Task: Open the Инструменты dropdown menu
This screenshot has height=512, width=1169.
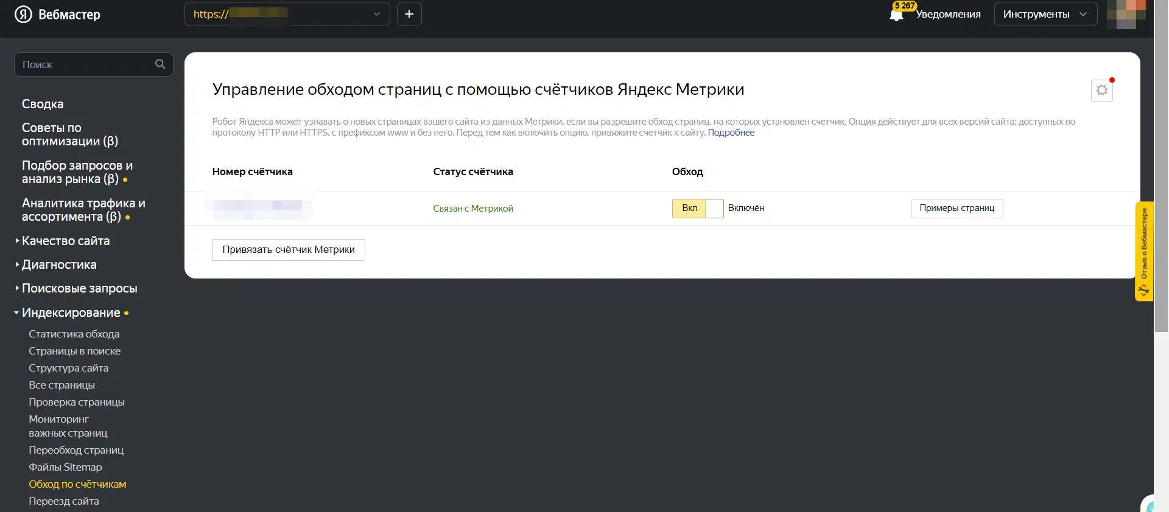Action: coord(1045,14)
